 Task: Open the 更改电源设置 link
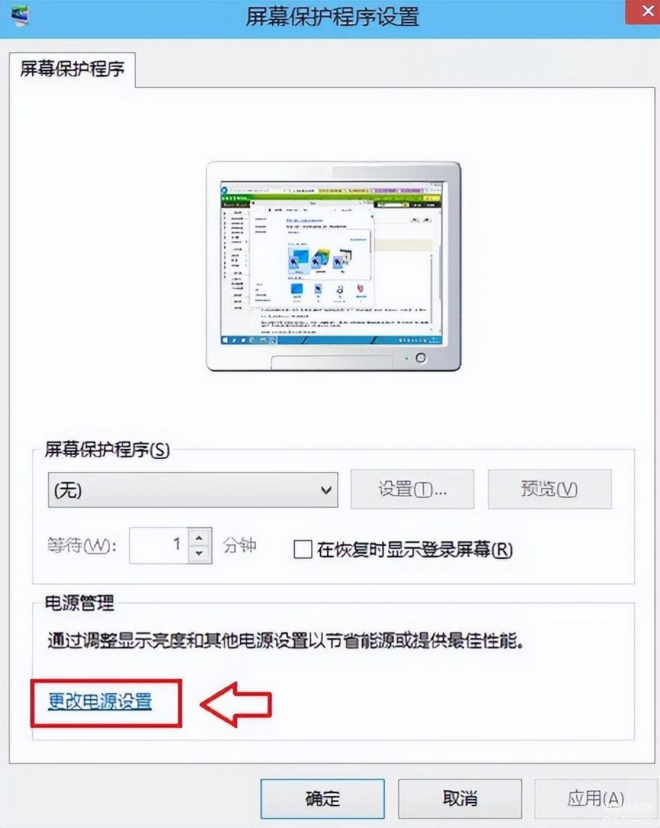(100, 702)
